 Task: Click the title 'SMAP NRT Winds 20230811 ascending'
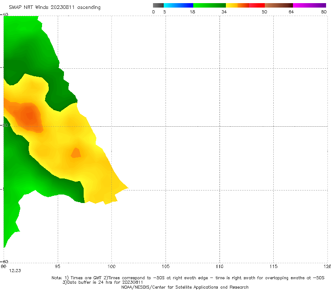tap(55, 8)
